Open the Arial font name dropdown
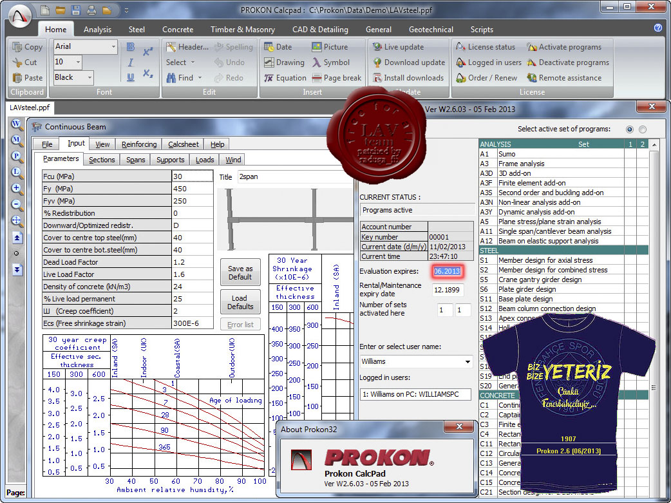671x503 pixels. tap(113, 46)
